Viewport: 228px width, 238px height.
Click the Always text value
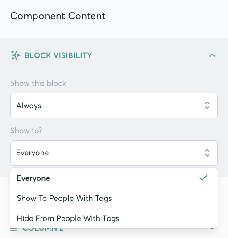[x=29, y=106]
